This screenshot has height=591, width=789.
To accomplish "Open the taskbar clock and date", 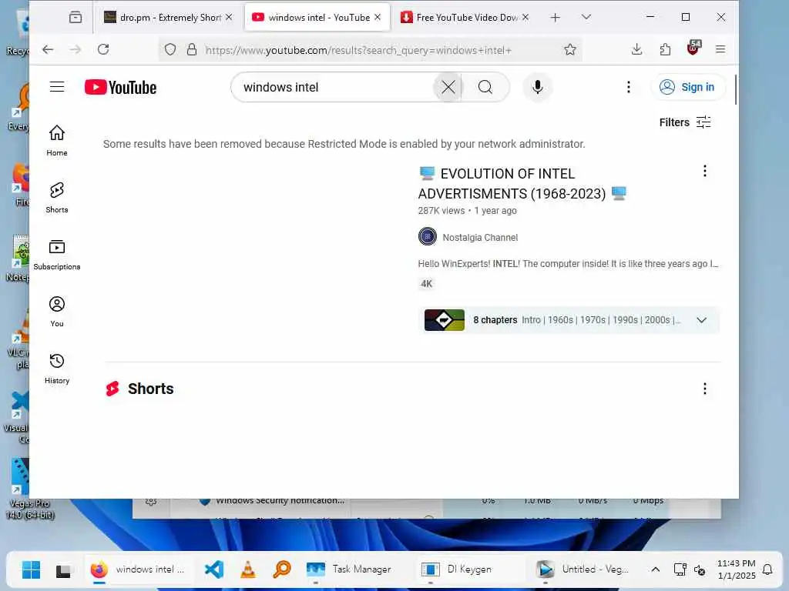I will point(736,569).
